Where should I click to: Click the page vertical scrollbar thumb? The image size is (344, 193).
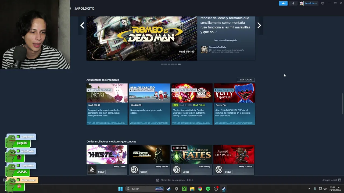tap(343, 104)
